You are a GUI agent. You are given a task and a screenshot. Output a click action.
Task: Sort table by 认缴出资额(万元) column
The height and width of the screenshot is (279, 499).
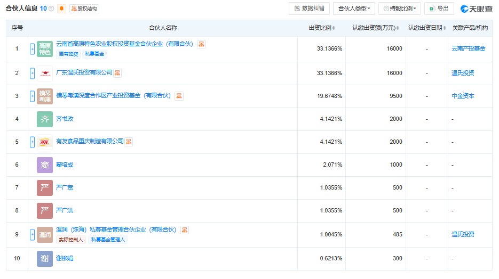(376, 28)
